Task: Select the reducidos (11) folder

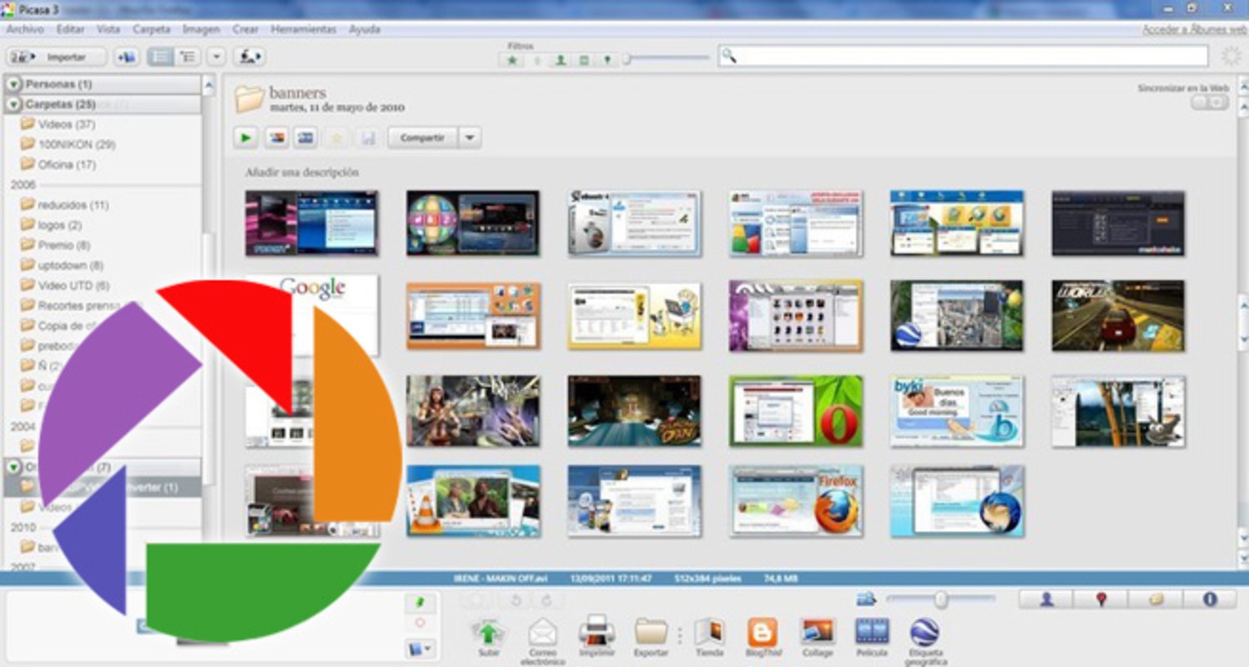Action: [73, 205]
